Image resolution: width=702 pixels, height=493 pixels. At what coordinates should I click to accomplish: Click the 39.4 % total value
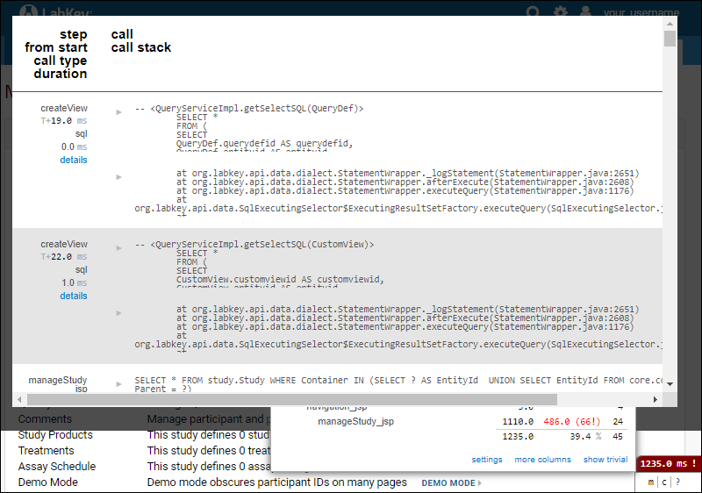coord(585,436)
